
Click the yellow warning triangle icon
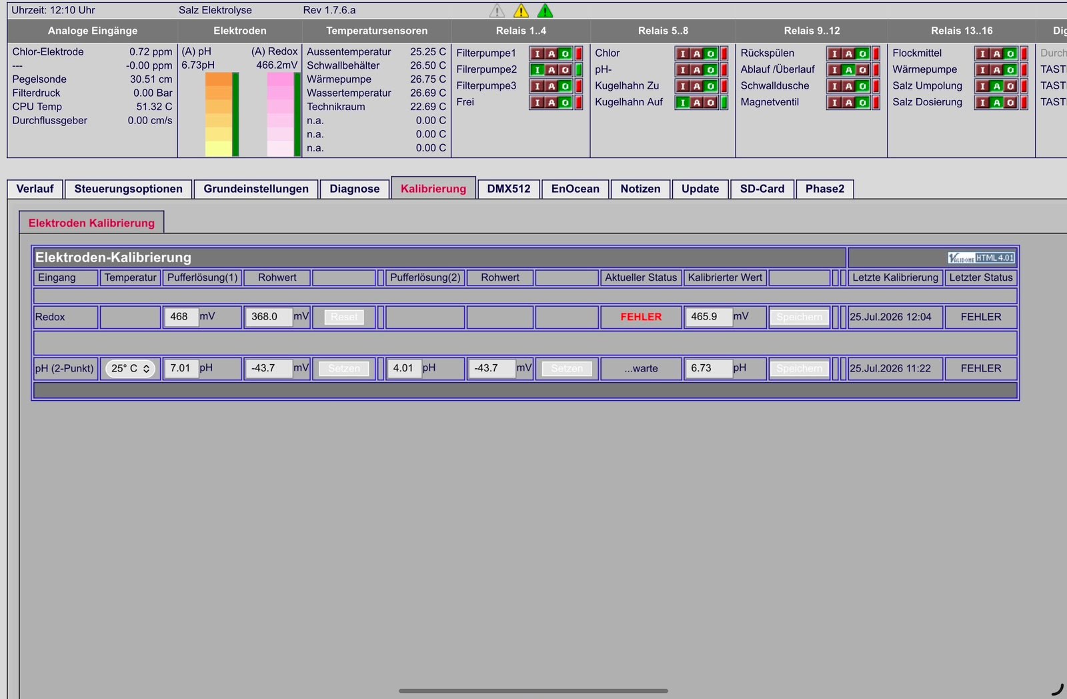coord(521,11)
